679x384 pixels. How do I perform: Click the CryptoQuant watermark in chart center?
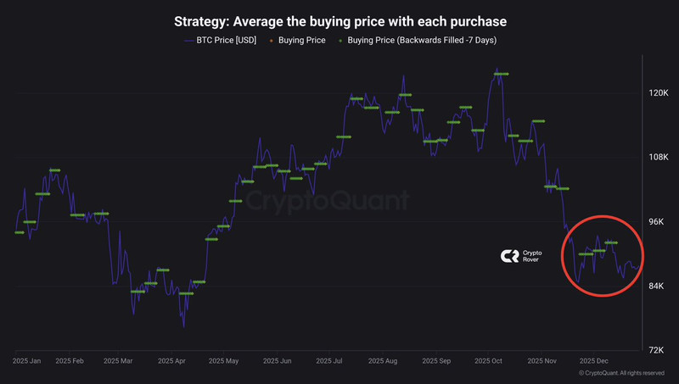[328, 201]
